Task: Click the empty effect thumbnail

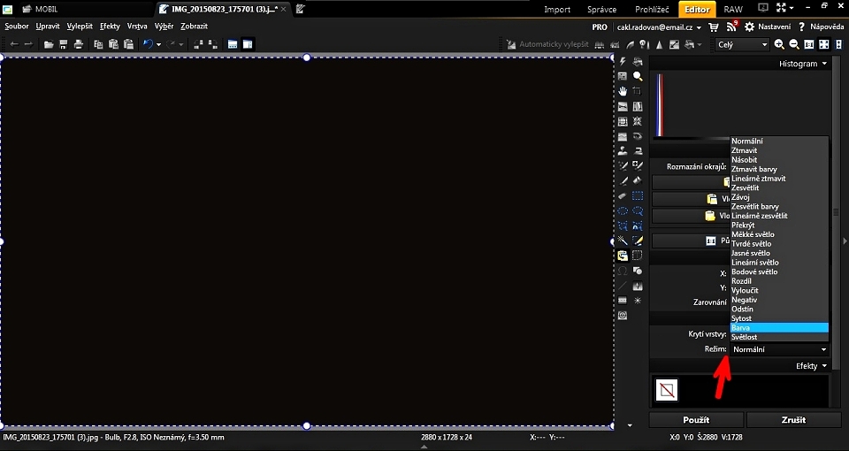Action: click(x=666, y=389)
